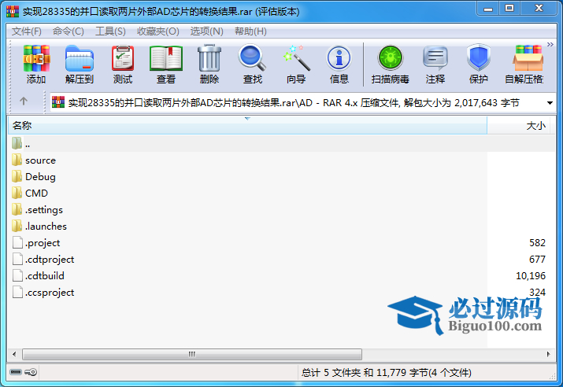Screen dimensions: 563x387
Task: Open the 选项(N) menu
Action: 207,31
